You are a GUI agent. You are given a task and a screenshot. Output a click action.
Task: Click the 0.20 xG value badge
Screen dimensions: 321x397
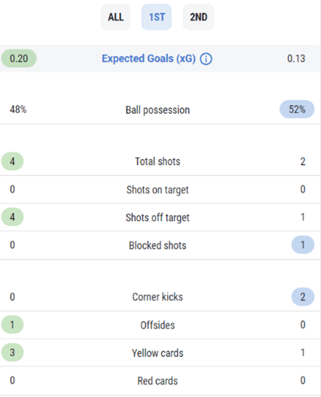pyautogui.click(x=18, y=58)
